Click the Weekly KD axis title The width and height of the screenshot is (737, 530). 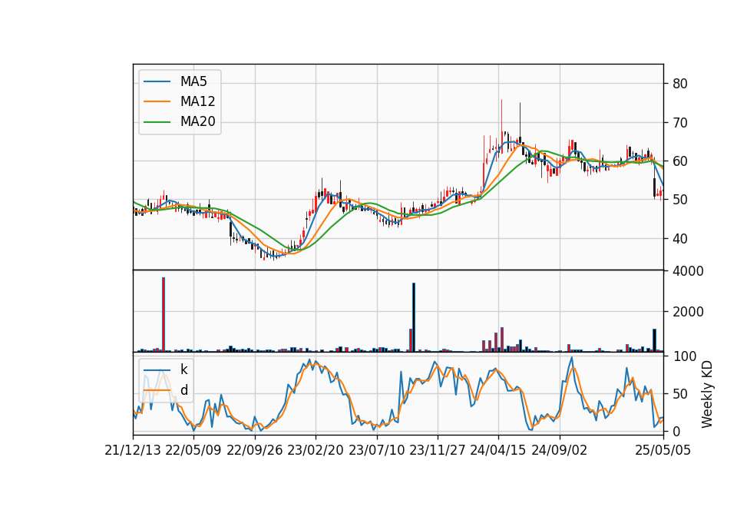707,395
